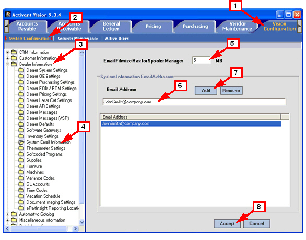Click Dealer Laser Cat Settings folder icon
The image size is (306, 240).
(x=21, y=100)
